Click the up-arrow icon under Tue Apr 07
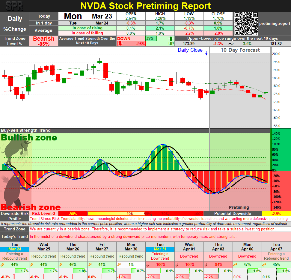The height and width of the screenshot is (280, 291). (264, 265)
